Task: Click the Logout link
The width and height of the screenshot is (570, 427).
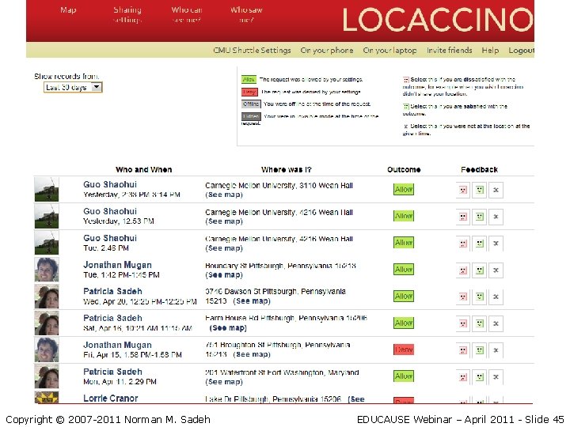Action: point(521,50)
